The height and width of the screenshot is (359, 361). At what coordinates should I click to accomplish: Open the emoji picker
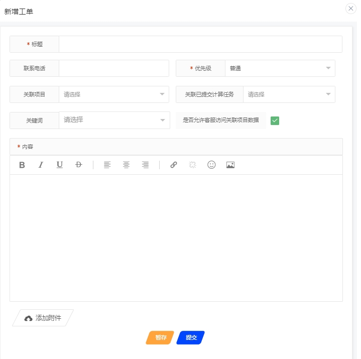pyautogui.click(x=211, y=165)
